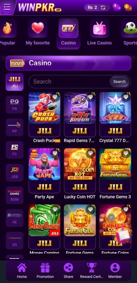Favorite the Crash Puck game heart
This screenshot has width=137, height=283.
point(55,97)
